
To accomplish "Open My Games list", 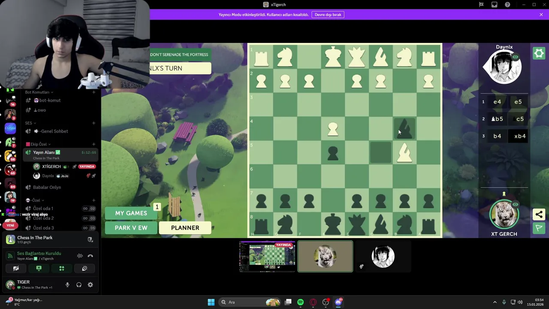I will click(131, 213).
